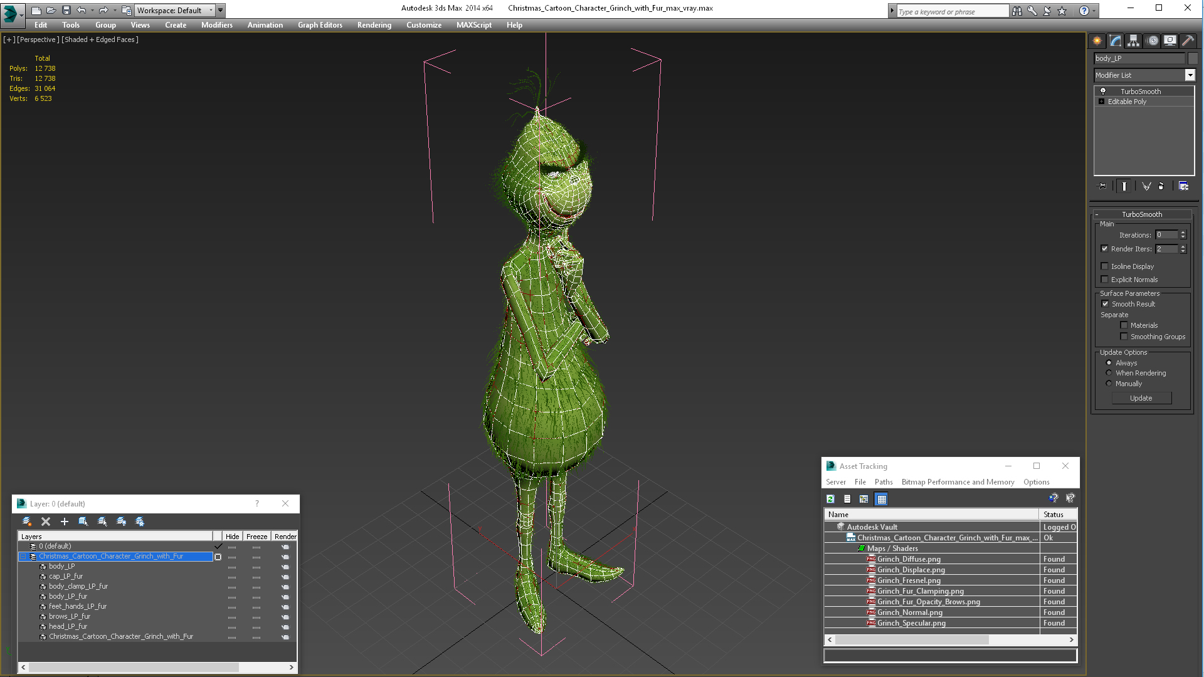Open Configure Modifier Sets icon
Image resolution: width=1204 pixels, height=677 pixels.
[x=1183, y=186]
